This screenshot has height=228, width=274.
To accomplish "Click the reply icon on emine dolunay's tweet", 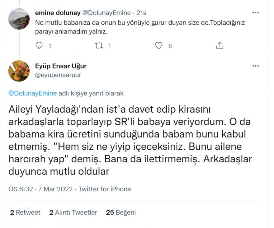I will point(39,46).
